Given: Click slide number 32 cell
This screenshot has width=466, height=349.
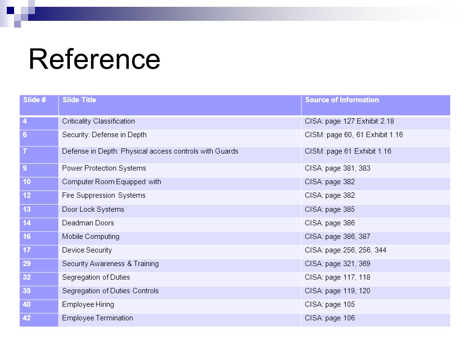Looking at the screenshot, I should 39,279.
